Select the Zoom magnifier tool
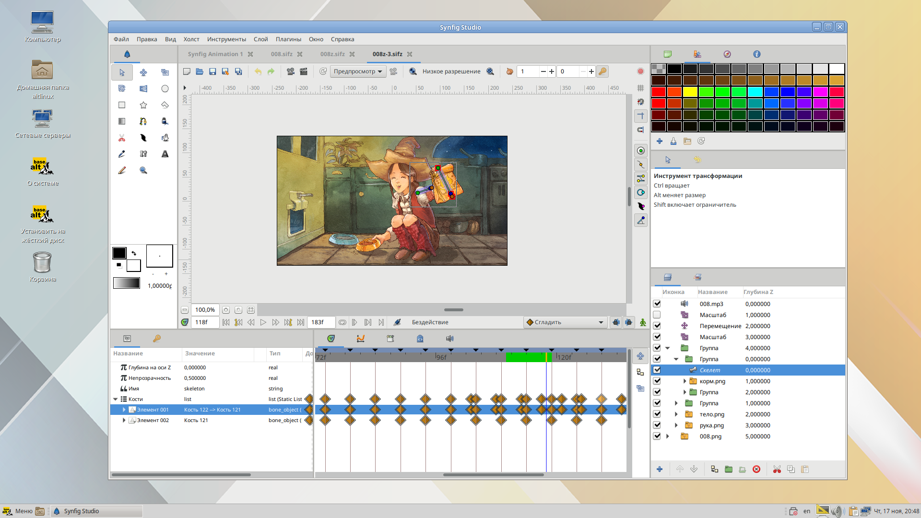 pyautogui.click(x=143, y=170)
